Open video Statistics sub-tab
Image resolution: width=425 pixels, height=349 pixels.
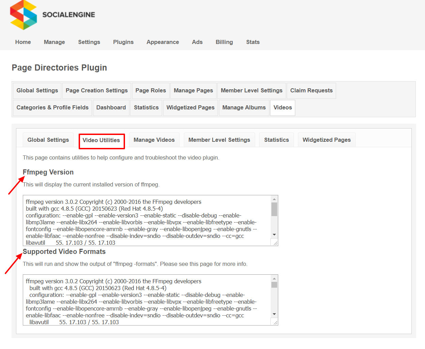point(277,140)
